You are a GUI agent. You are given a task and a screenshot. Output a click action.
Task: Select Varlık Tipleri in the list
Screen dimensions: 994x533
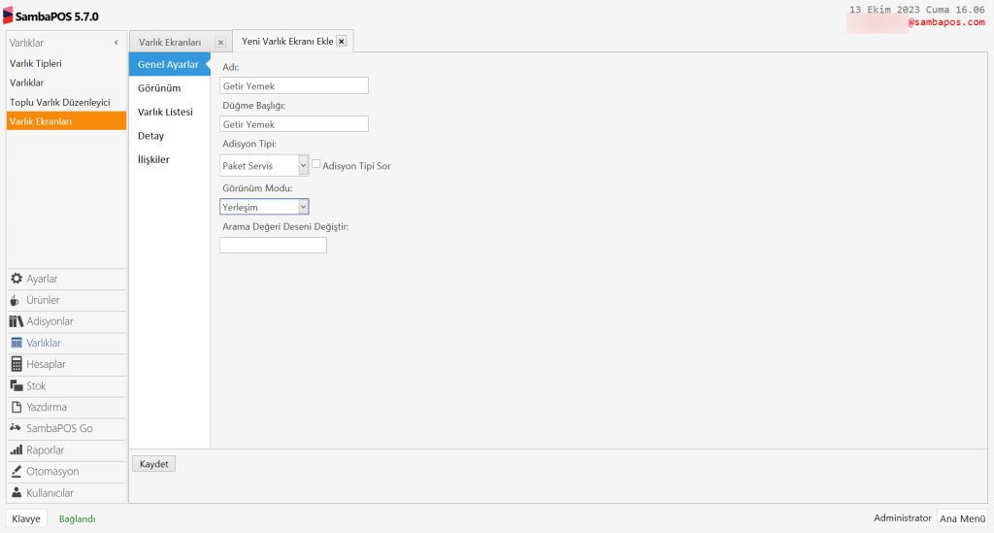coord(36,63)
